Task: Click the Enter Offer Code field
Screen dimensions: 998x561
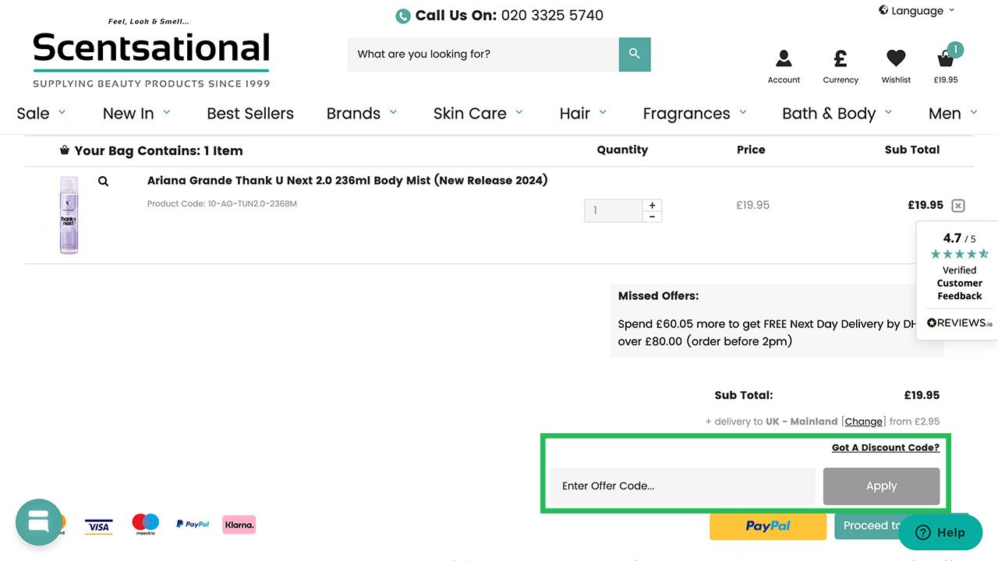Action: pos(682,486)
